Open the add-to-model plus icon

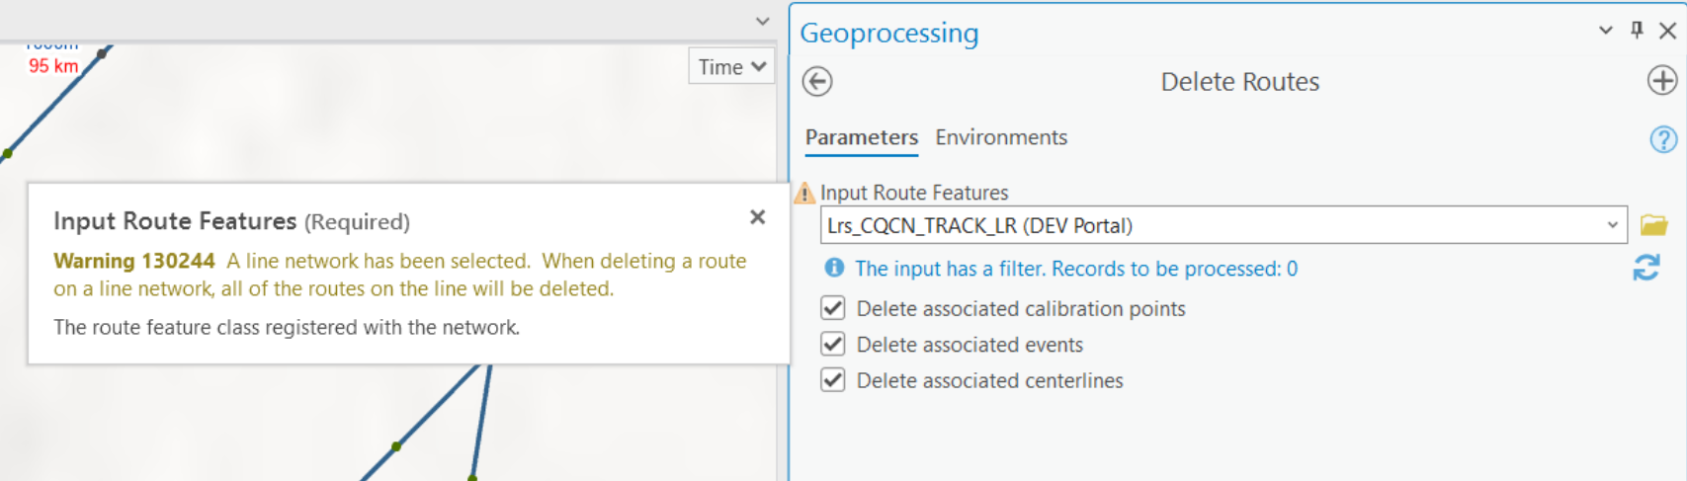(x=1662, y=81)
